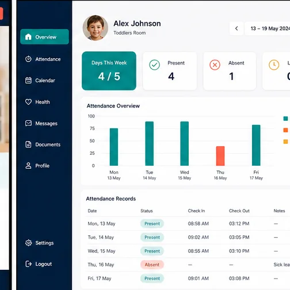Screen dimensions: 290x290
Task: Click the Messages envelope icon
Action: coord(28,123)
